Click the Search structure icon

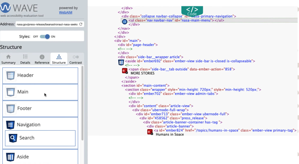(x=13, y=138)
